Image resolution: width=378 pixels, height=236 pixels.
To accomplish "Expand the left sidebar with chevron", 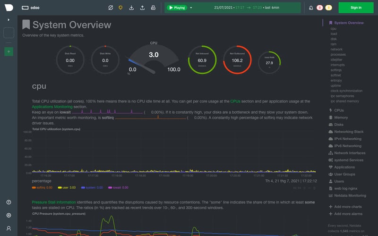I will coord(9,20).
